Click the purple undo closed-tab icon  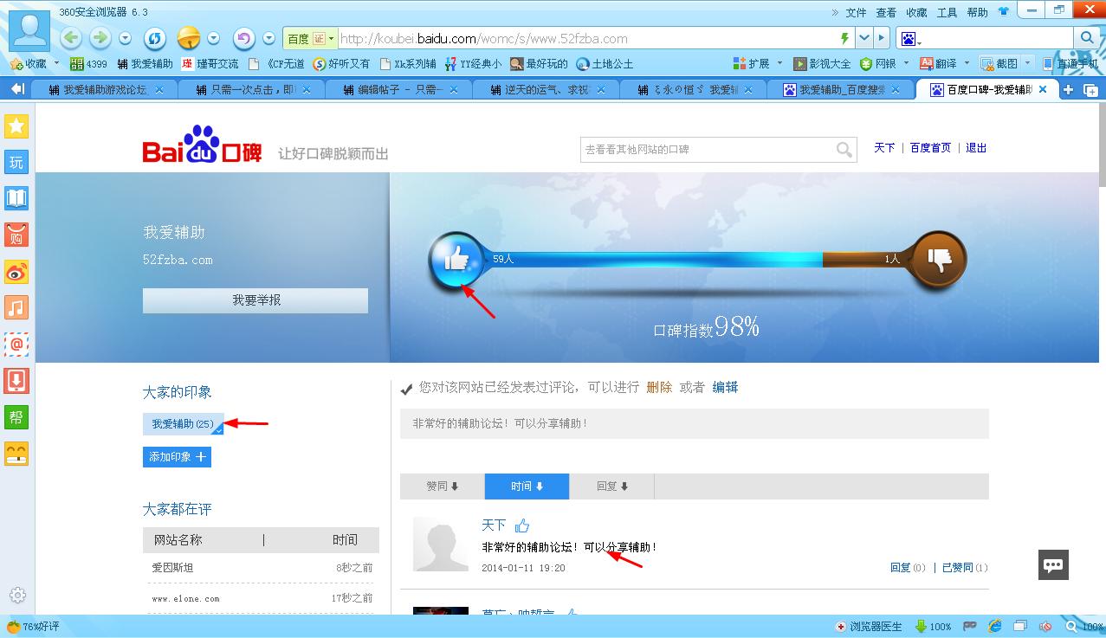click(244, 38)
